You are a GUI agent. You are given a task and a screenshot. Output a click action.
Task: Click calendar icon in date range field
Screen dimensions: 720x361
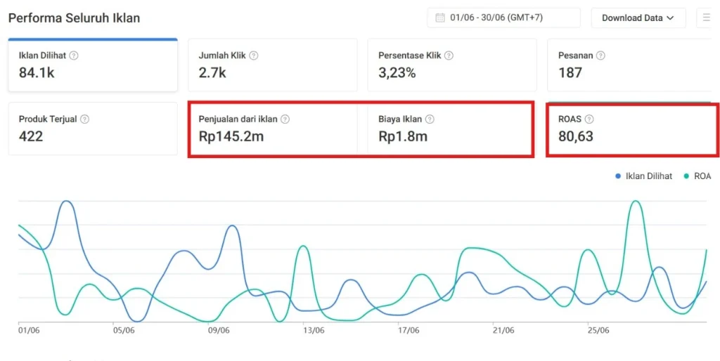coord(440,18)
